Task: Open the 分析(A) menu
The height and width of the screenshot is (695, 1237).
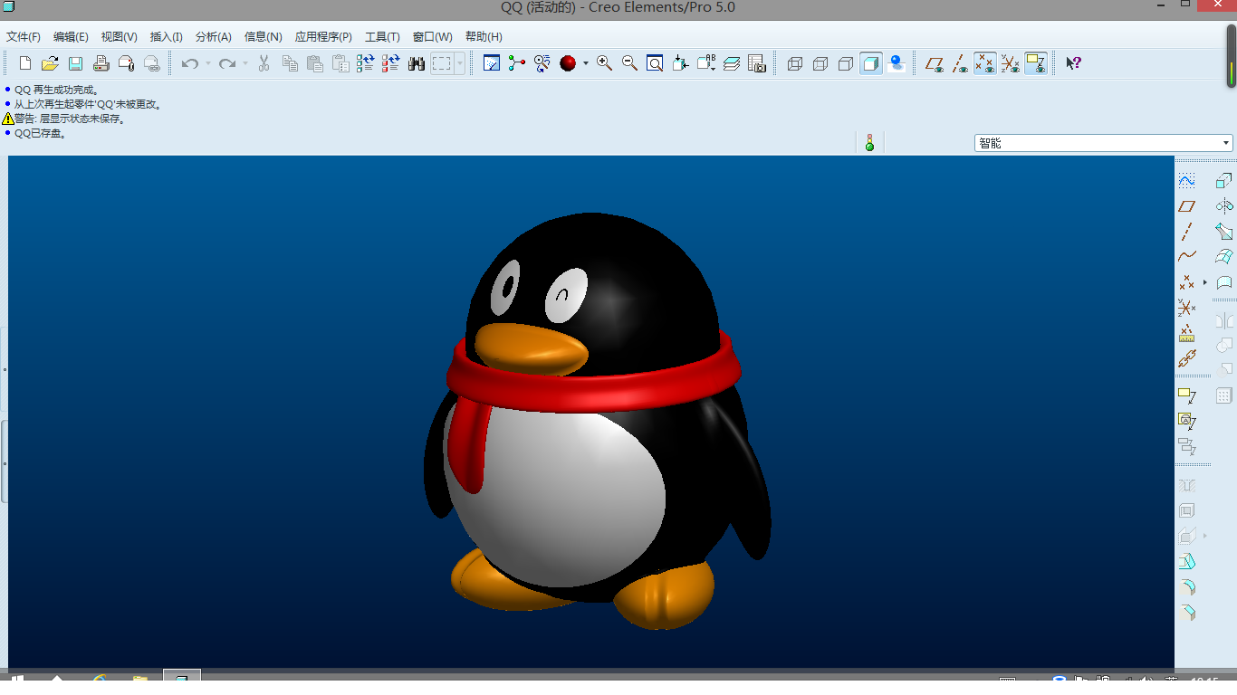Action: [214, 37]
